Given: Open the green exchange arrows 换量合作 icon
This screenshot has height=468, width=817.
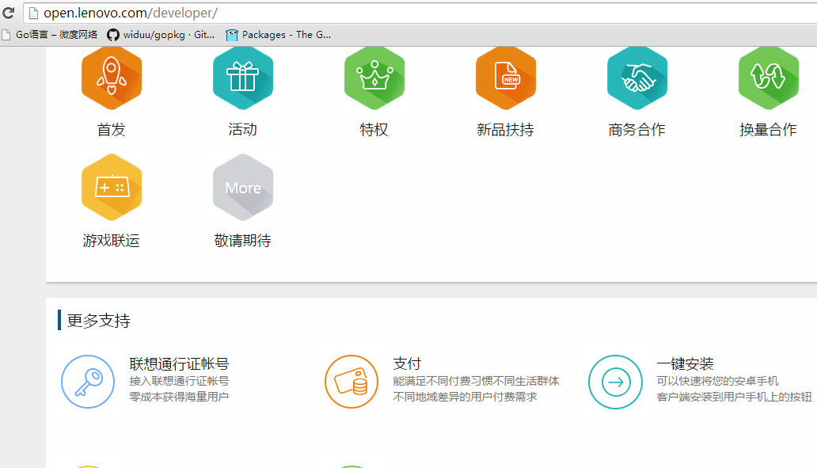Looking at the screenshot, I should 769,78.
